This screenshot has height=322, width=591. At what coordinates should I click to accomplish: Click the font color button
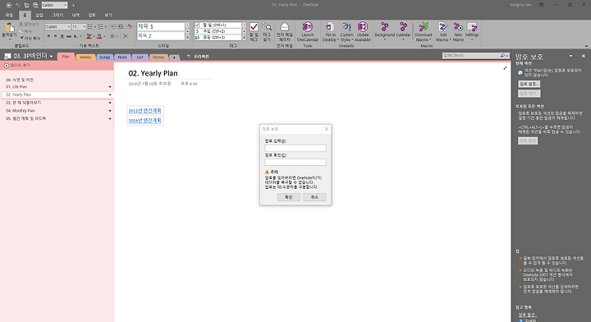(x=99, y=36)
